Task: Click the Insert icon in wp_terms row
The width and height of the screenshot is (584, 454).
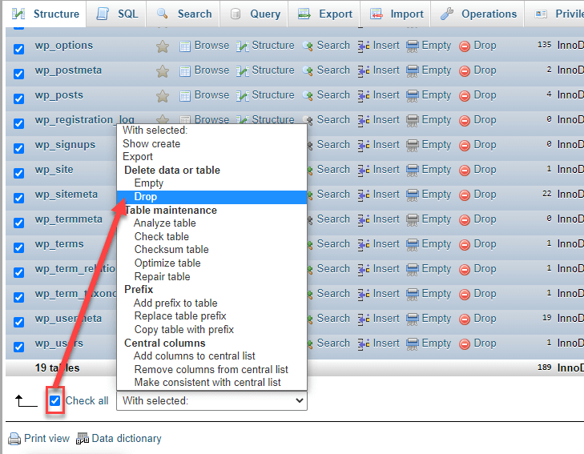Action: (364, 245)
